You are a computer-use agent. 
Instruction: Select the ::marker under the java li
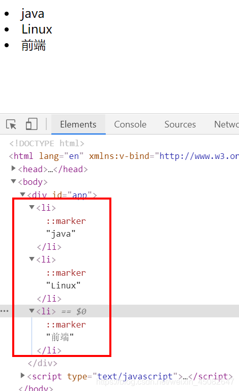point(66,221)
